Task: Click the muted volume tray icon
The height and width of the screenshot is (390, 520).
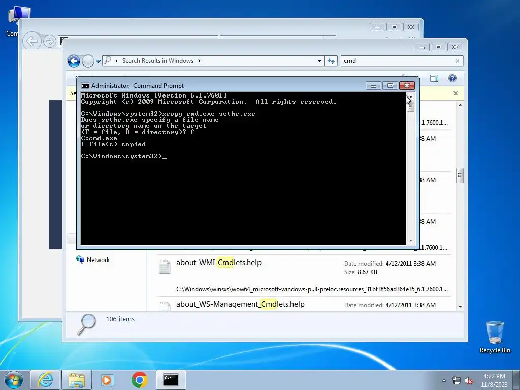Action: click(x=469, y=381)
